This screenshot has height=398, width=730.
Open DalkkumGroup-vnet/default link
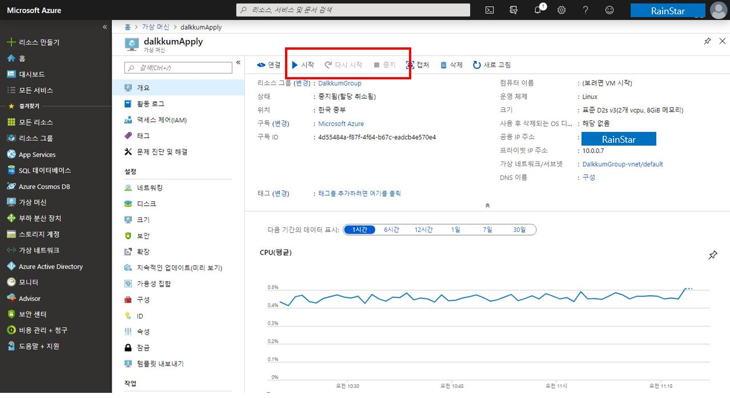click(x=623, y=164)
